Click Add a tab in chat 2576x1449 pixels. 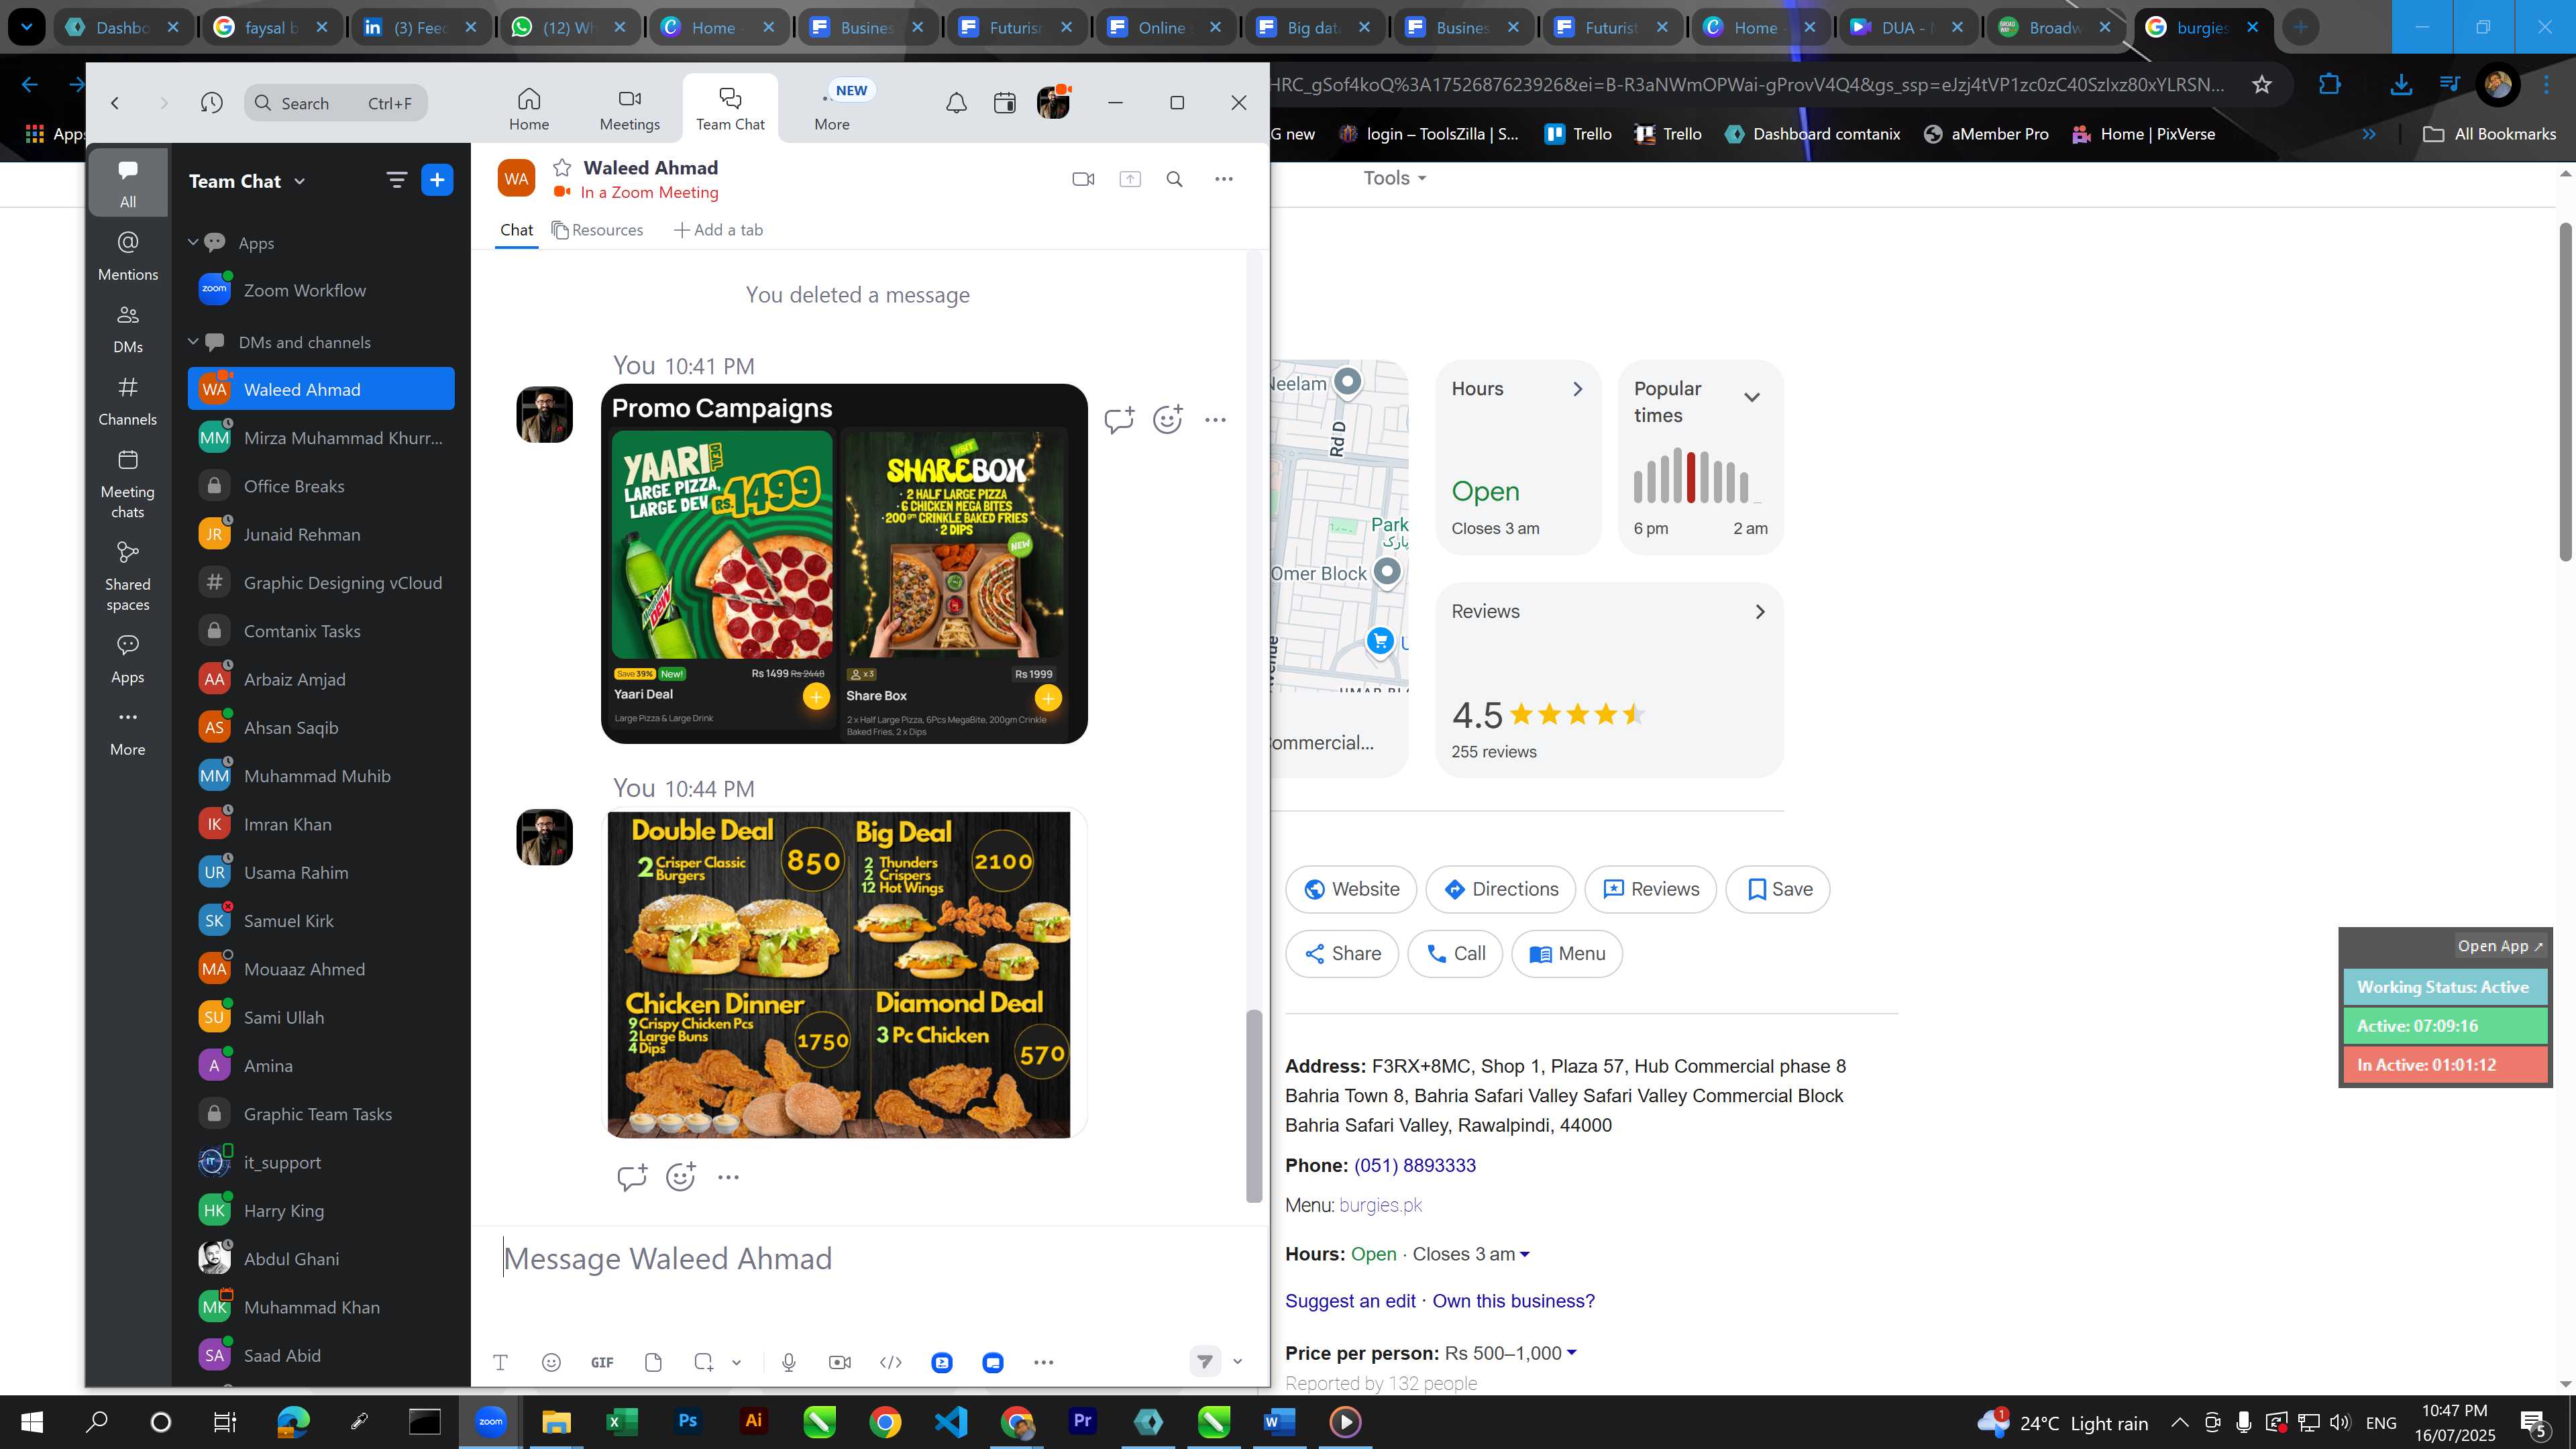point(718,230)
